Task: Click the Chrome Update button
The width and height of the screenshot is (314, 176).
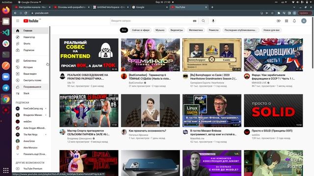Action: point(305,13)
